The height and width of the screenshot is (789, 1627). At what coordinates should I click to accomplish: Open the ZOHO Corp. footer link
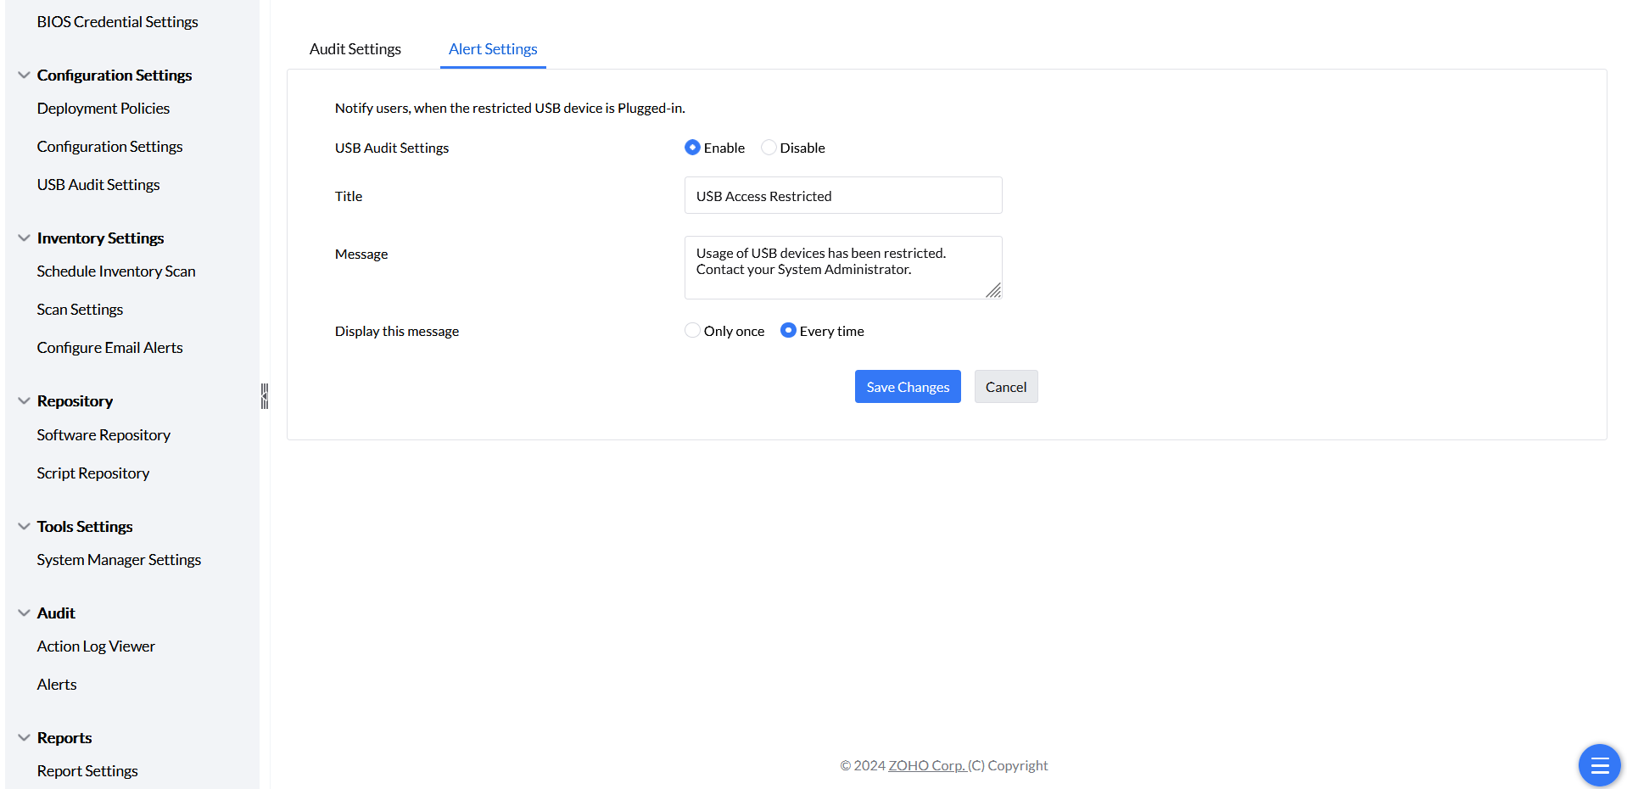(926, 765)
